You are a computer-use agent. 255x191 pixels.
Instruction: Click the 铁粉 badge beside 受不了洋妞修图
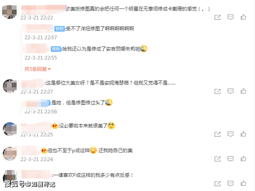coord(60,29)
